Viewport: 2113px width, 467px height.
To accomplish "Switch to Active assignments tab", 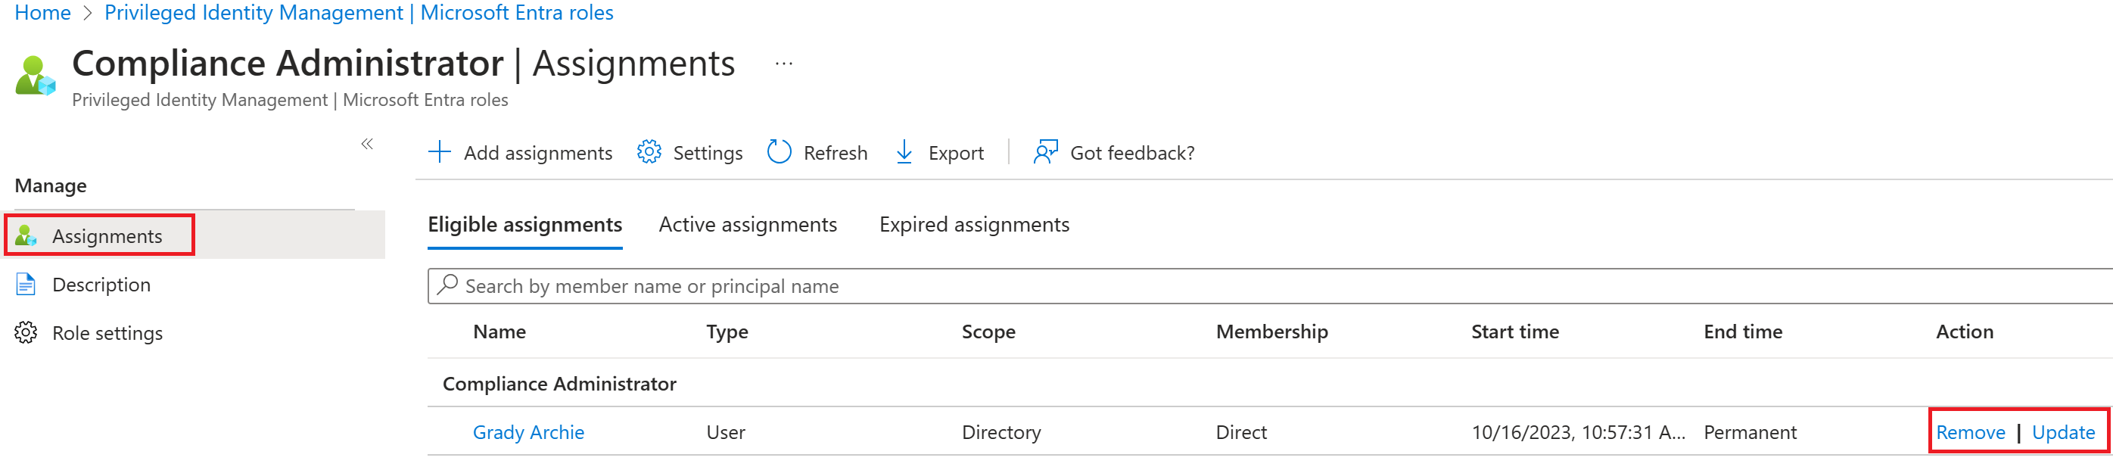I will point(747,225).
